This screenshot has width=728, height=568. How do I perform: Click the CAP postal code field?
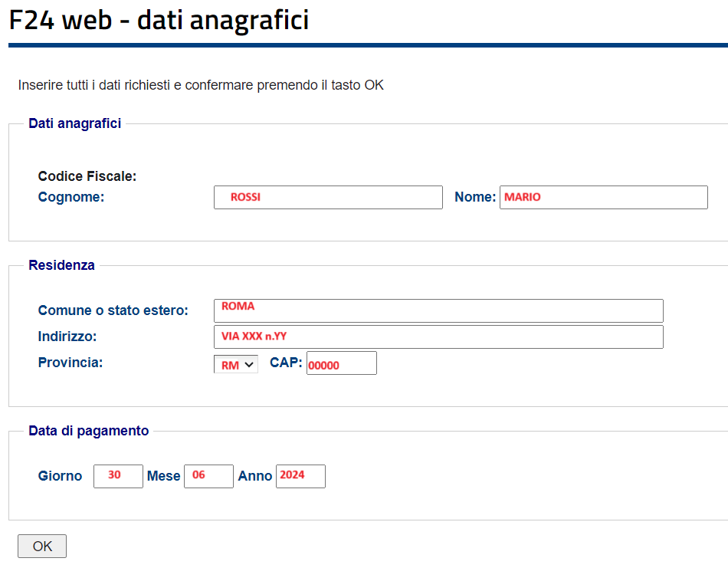point(341,363)
